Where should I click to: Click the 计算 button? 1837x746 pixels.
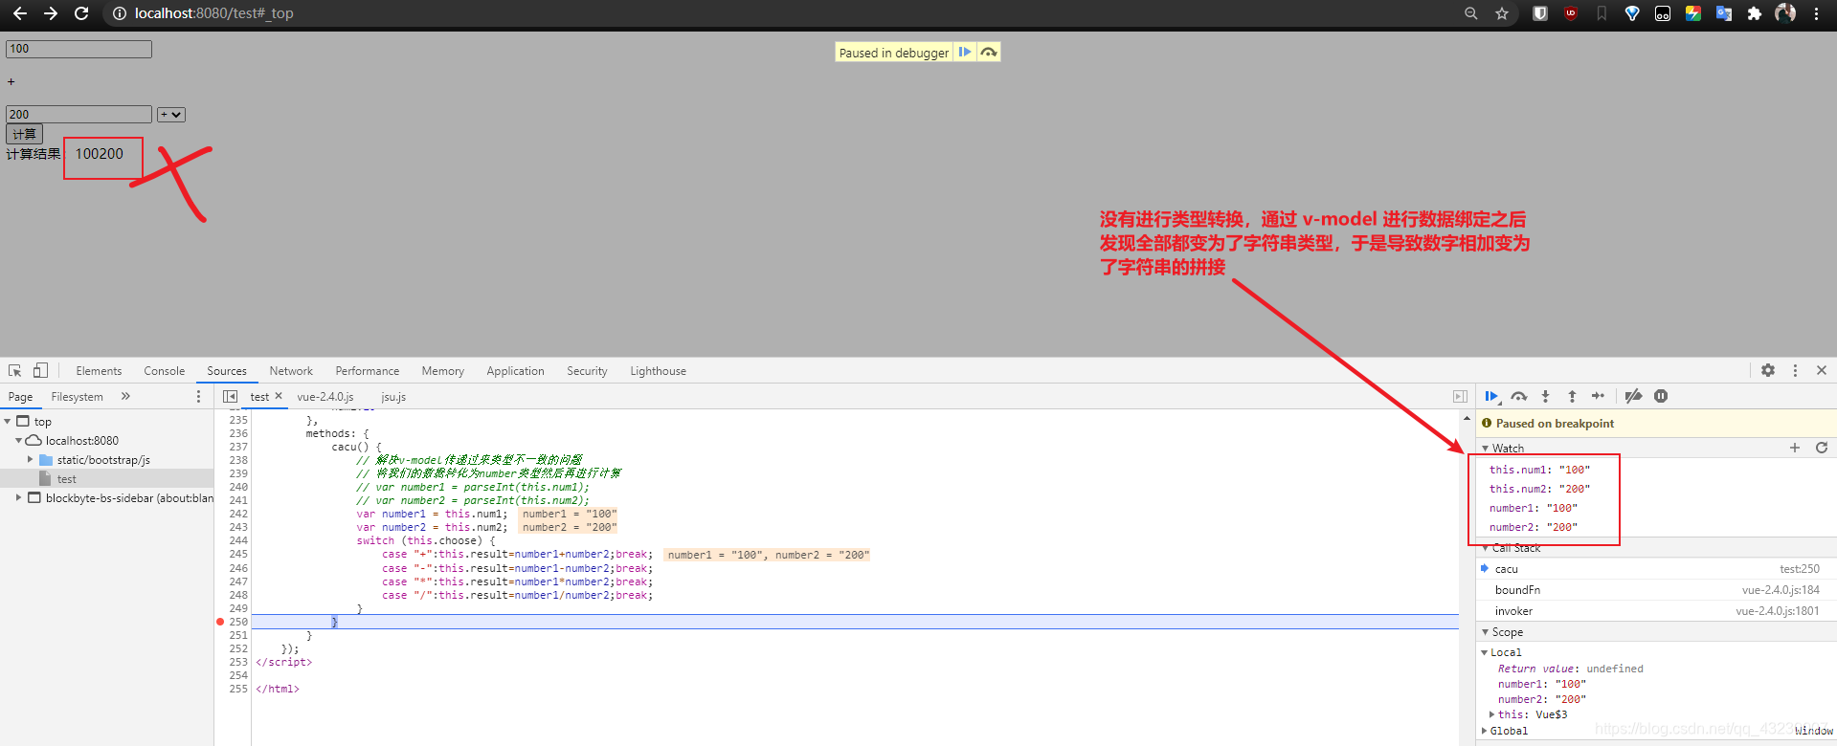(25, 134)
